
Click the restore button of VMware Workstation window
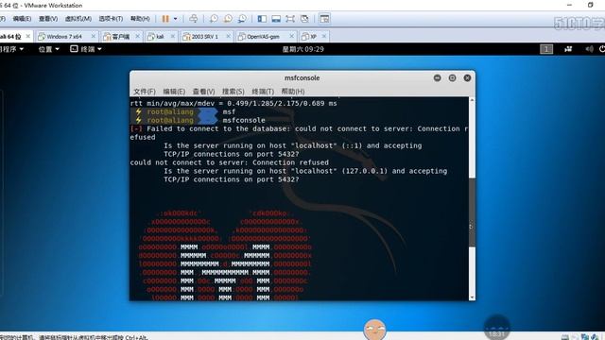[590, 5]
